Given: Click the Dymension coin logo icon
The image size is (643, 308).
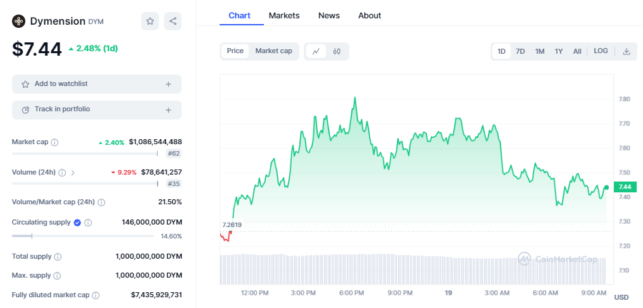Looking at the screenshot, I should coord(18,22).
